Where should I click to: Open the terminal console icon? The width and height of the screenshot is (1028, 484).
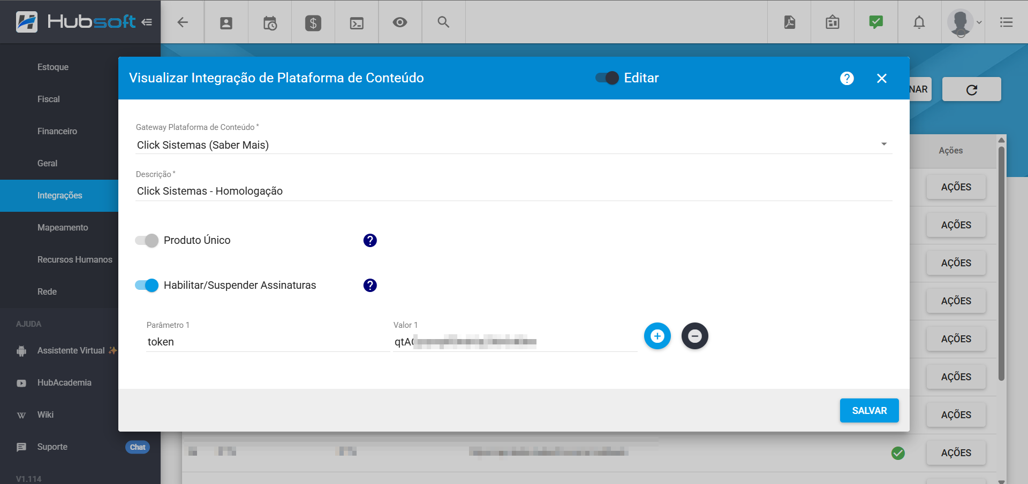(x=357, y=22)
